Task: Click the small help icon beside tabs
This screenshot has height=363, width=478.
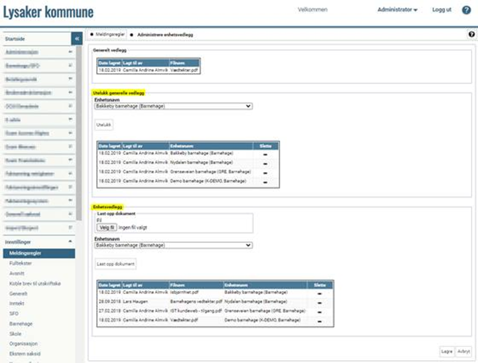Action: pyautogui.click(x=471, y=34)
